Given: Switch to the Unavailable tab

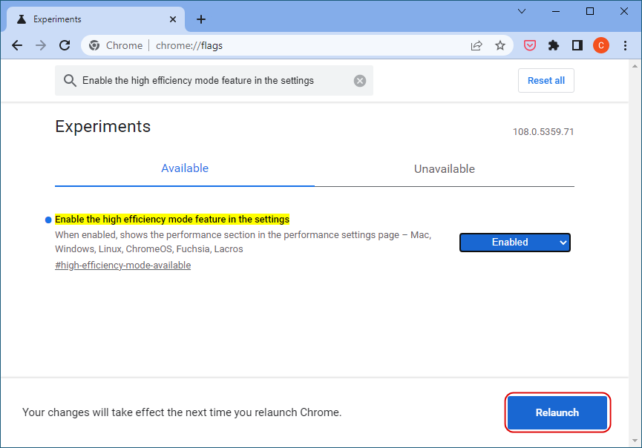Looking at the screenshot, I should point(445,168).
